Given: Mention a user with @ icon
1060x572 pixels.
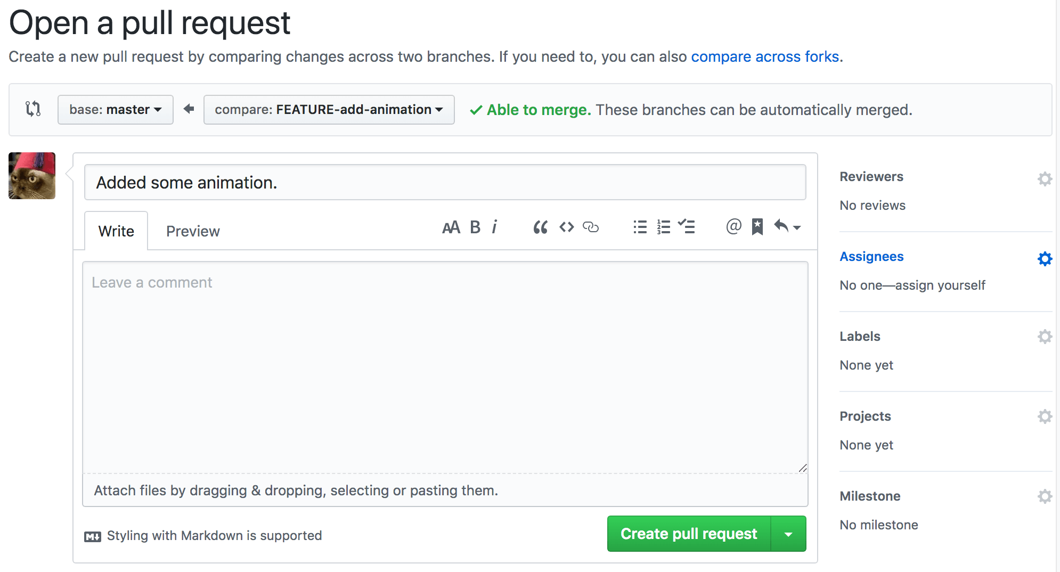Looking at the screenshot, I should [733, 227].
